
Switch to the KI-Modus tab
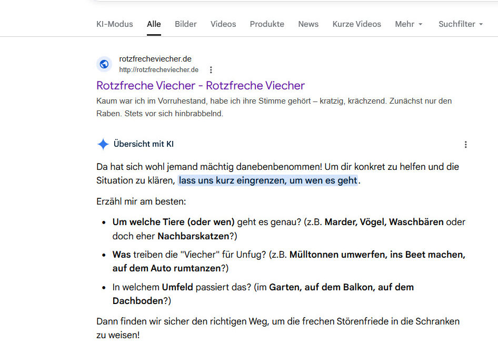(115, 24)
